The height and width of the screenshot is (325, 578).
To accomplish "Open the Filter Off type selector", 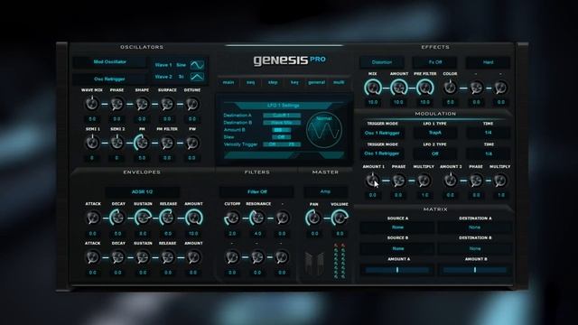I will pyautogui.click(x=256, y=192).
